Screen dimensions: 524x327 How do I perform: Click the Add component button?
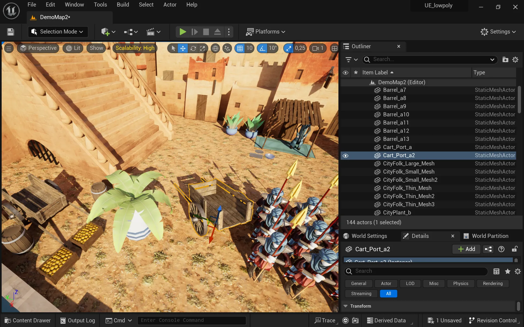tap(466, 249)
